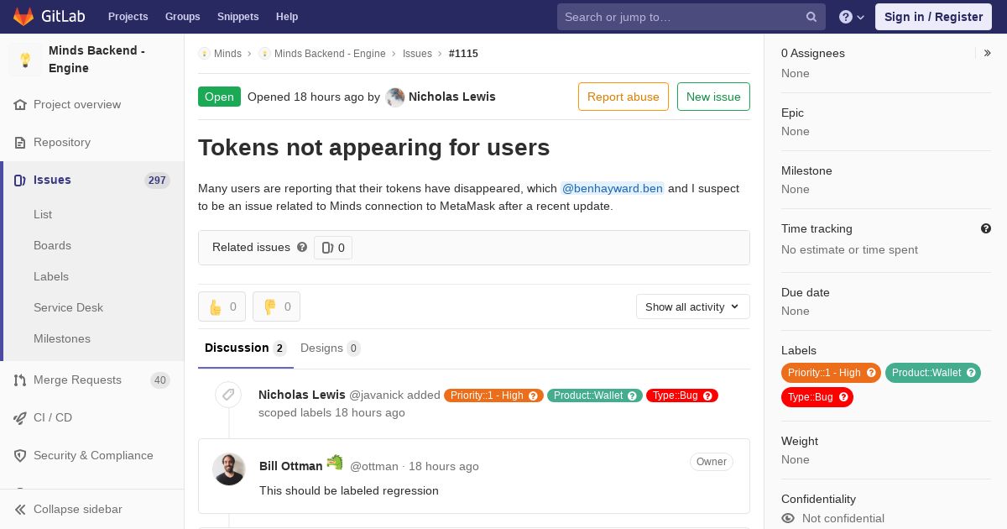1007x529 pixels.
Task: Click the label tag icon in activity
Action: (228, 395)
